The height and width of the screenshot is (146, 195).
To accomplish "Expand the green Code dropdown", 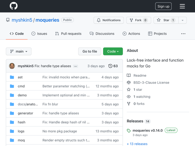I will (x=113, y=51).
